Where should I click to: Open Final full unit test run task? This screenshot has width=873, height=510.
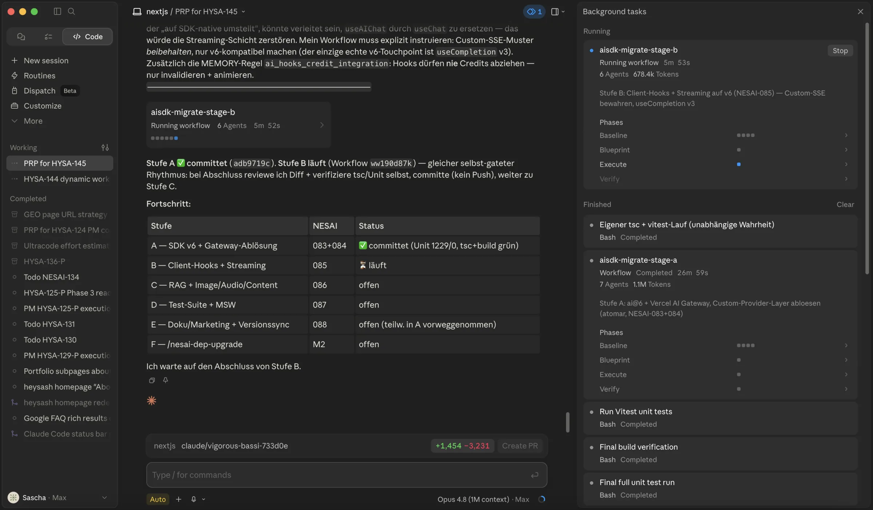(x=720, y=489)
